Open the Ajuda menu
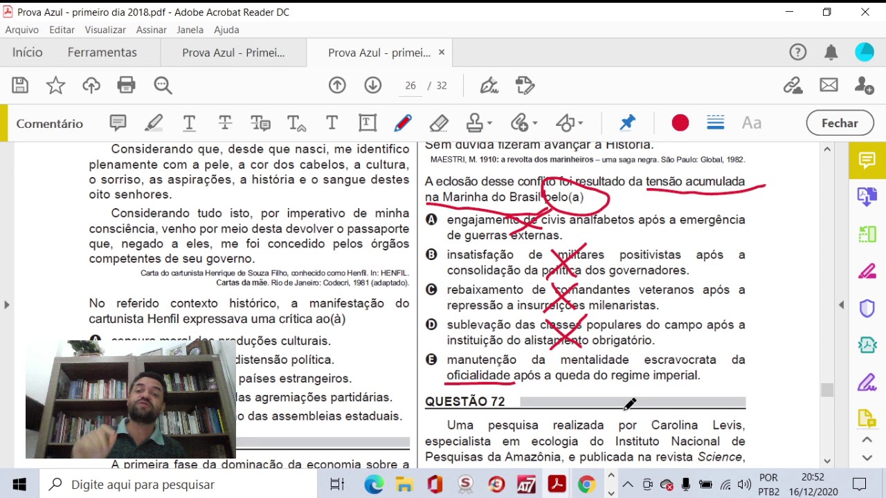Screen dimensions: 886x498 [226, 30]
